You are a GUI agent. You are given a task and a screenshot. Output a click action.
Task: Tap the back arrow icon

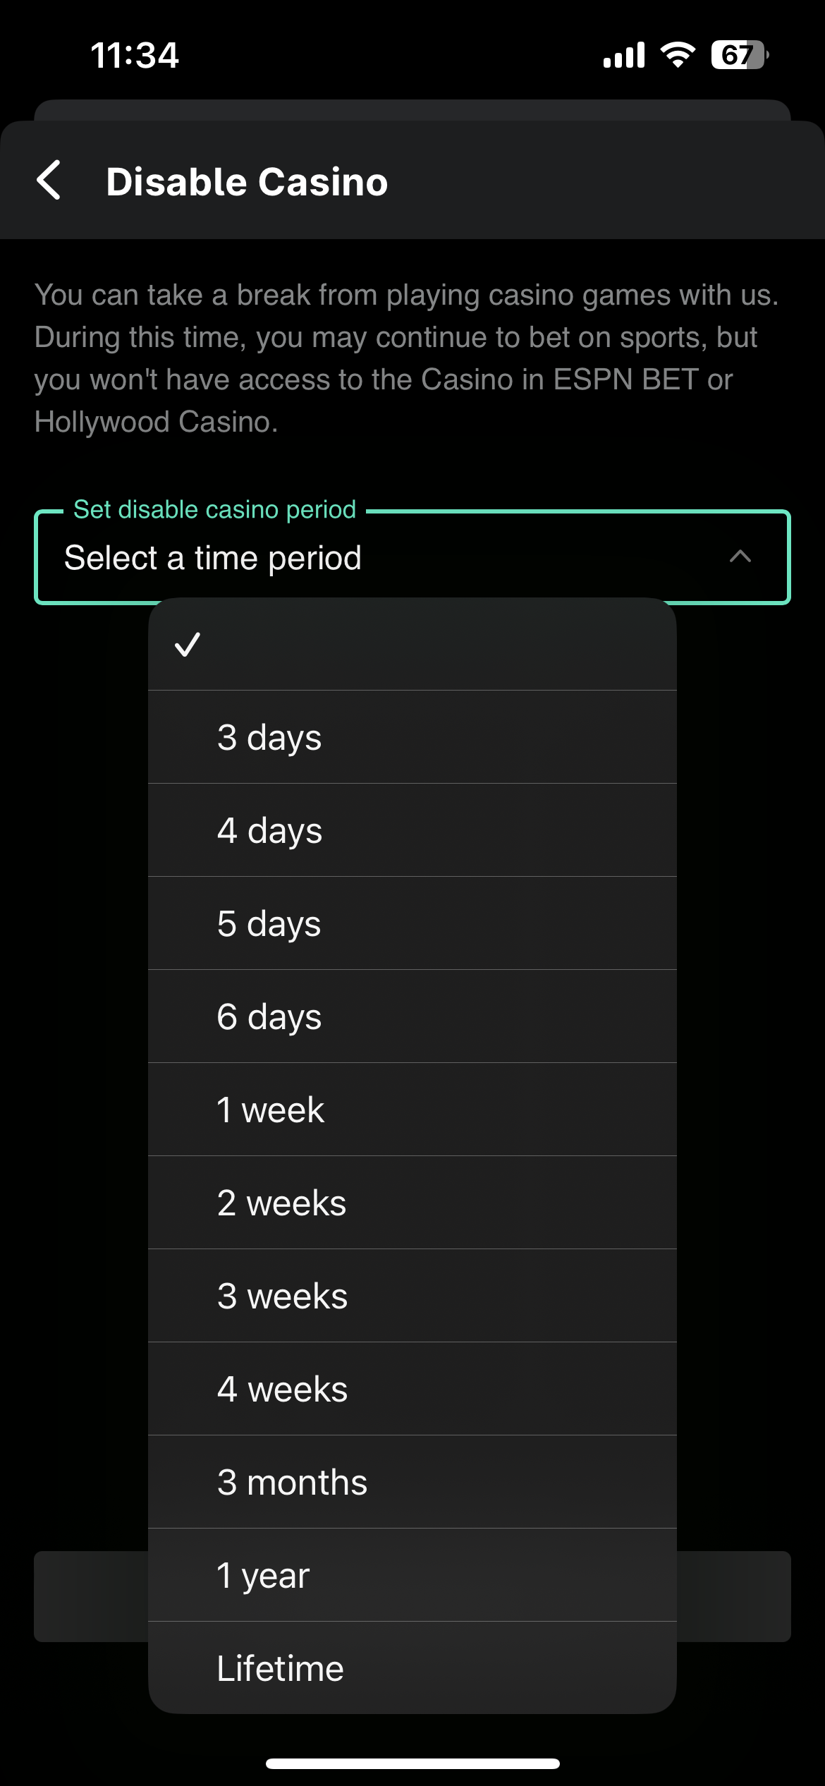point(49,181)
